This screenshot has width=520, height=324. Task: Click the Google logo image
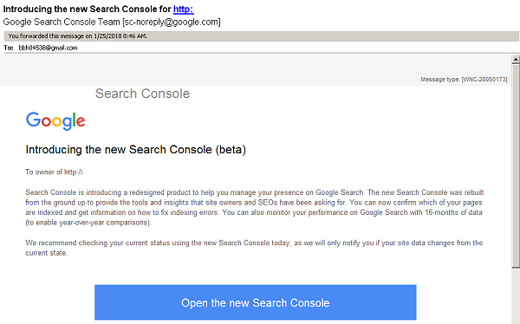[x=55, y=120]
